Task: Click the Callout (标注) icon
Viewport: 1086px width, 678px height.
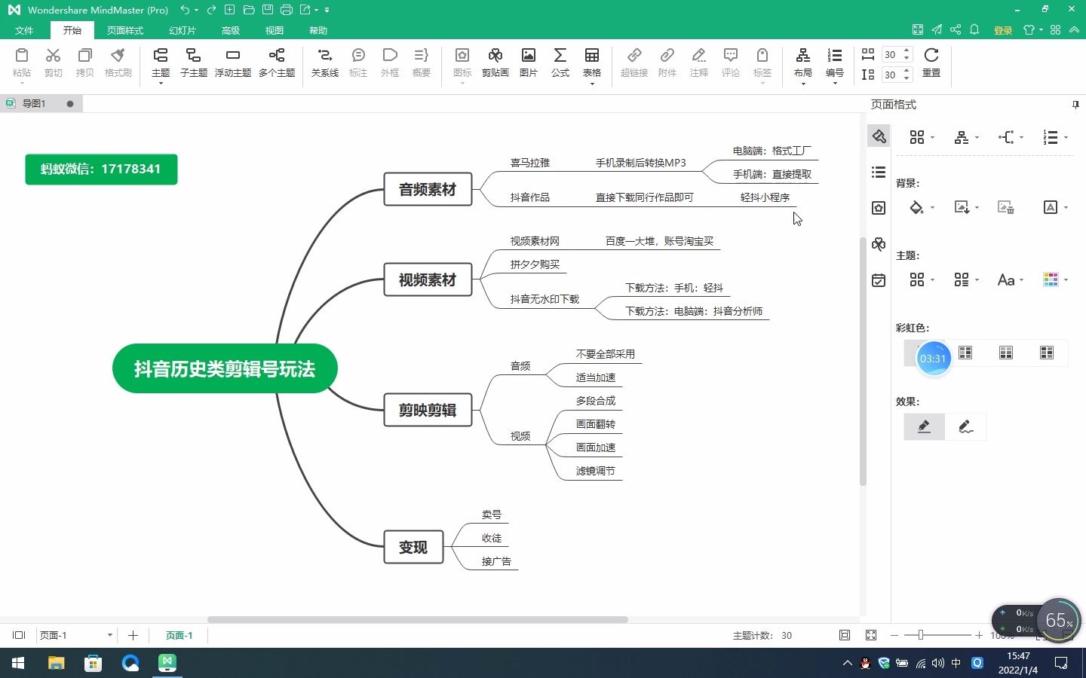Action: point(358,56)
